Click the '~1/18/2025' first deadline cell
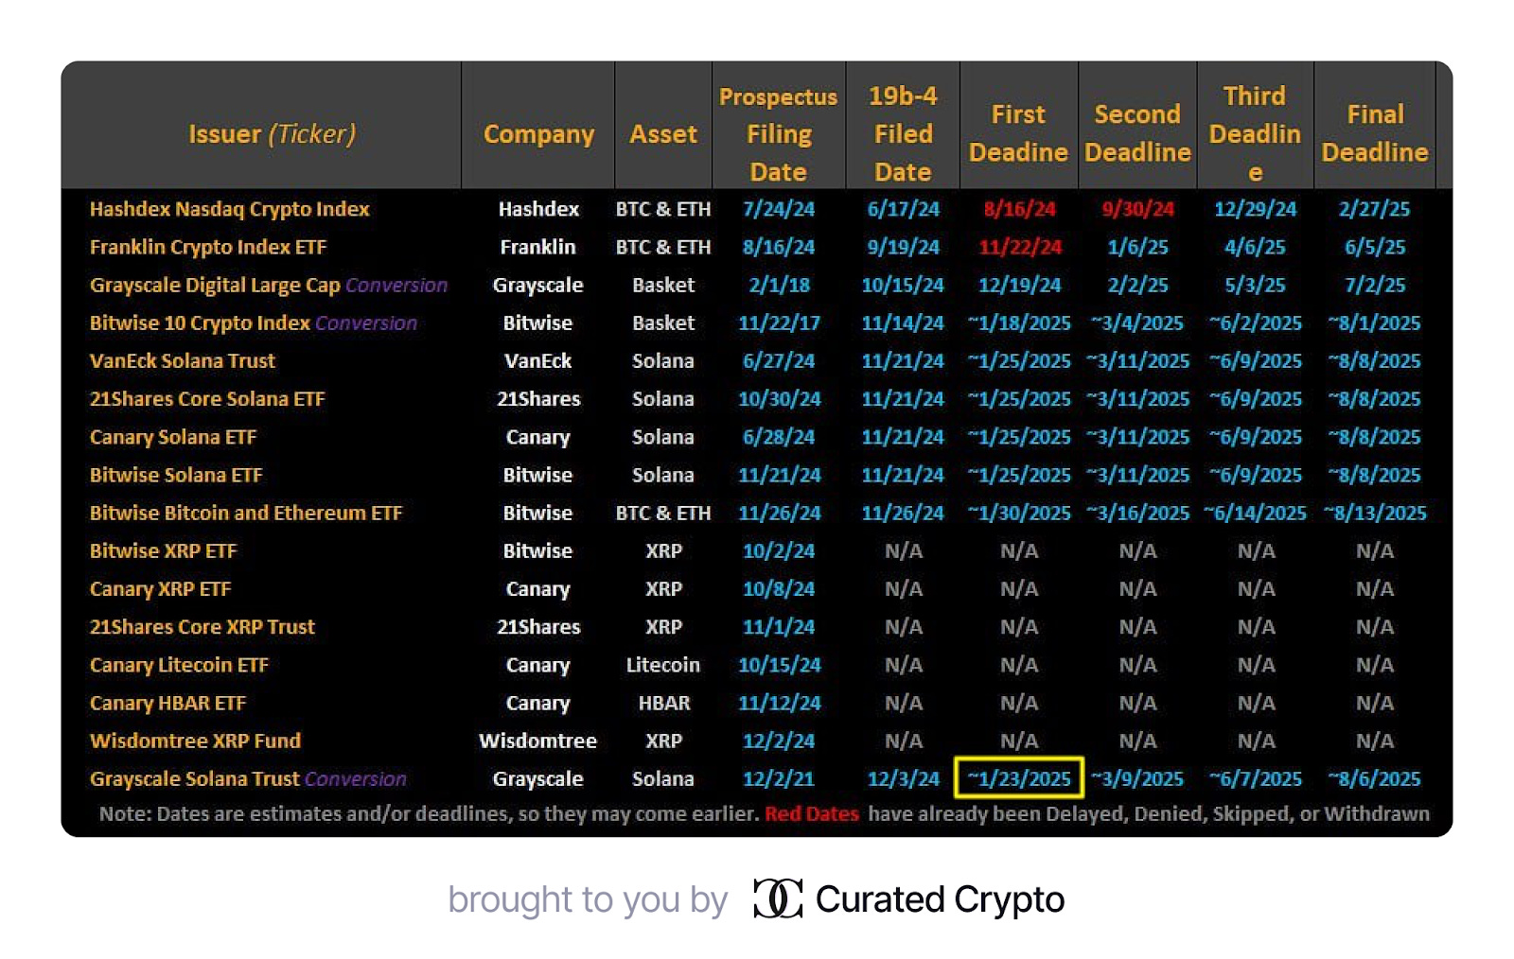This screenshot has width=1514, height=959. pyautogui.click(x=1019, y=323)
